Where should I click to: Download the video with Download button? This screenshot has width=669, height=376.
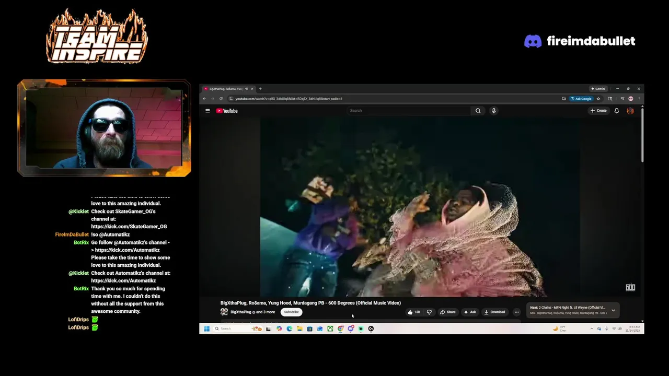[494, 312]
